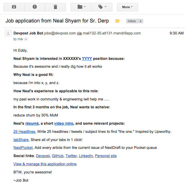Image resolution: width=185 pixels, height=186 pixels.
Task: Report spam using the exclamation icon
Action: (35, 7)
